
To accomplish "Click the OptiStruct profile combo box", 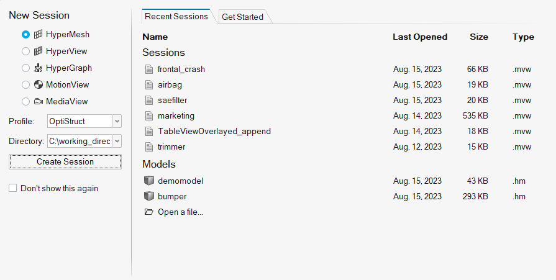I will point(79,121).
